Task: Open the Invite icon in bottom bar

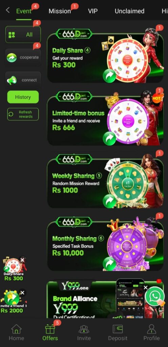Action: click(x=84, y=332)
